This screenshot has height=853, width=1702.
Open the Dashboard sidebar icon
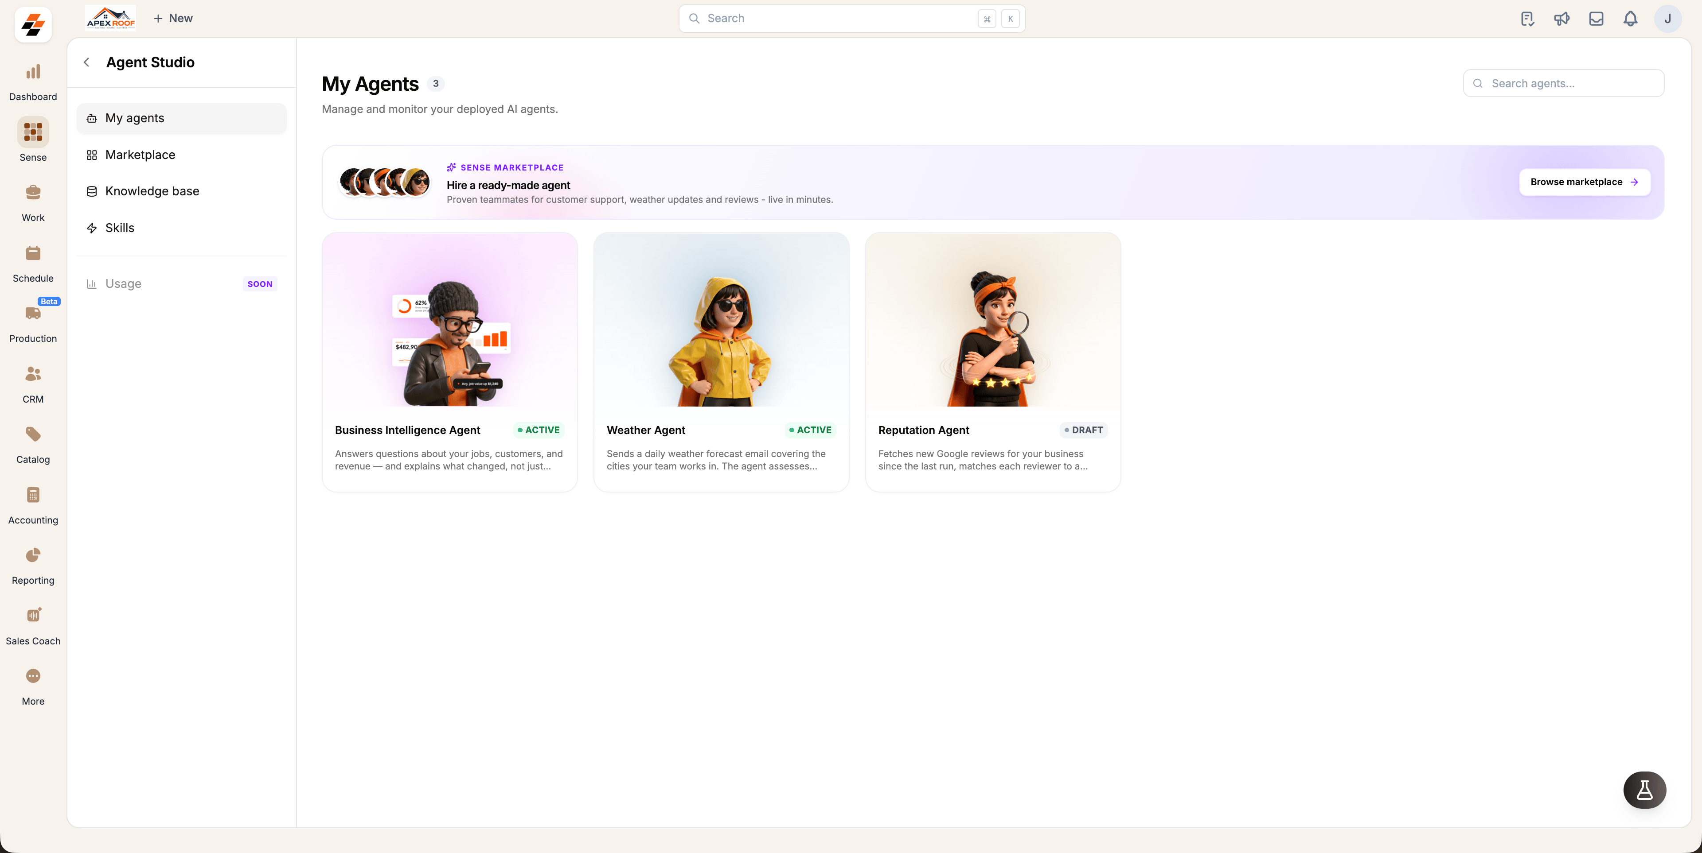click(33, 72)
